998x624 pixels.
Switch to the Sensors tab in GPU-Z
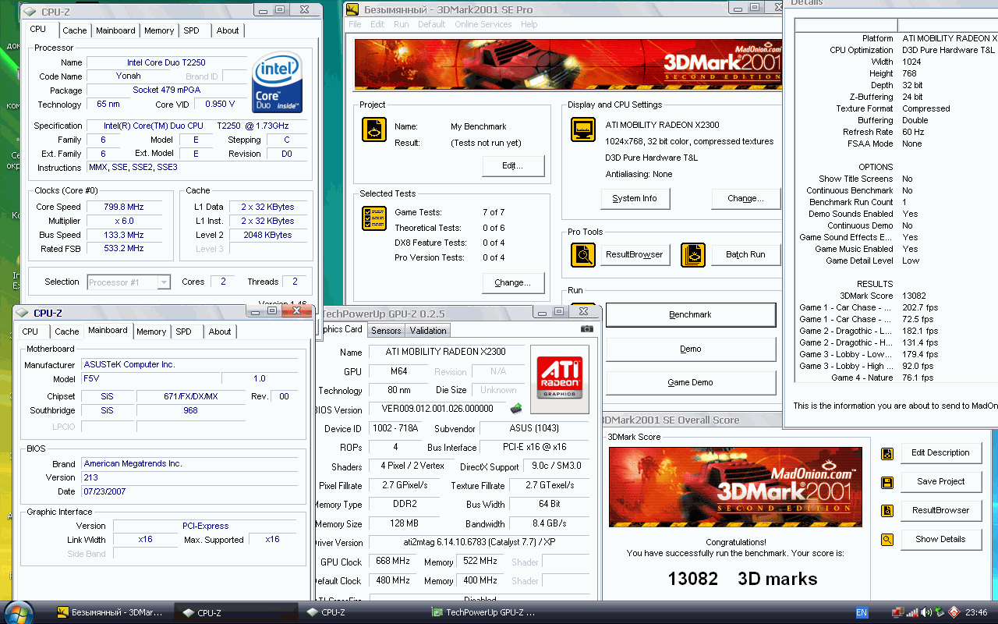(386, 331)
